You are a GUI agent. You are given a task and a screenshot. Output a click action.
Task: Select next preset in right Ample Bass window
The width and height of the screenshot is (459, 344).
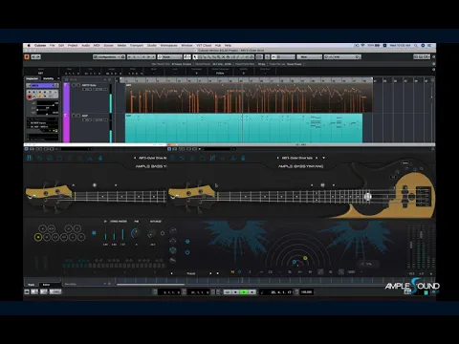coord(317,158)
